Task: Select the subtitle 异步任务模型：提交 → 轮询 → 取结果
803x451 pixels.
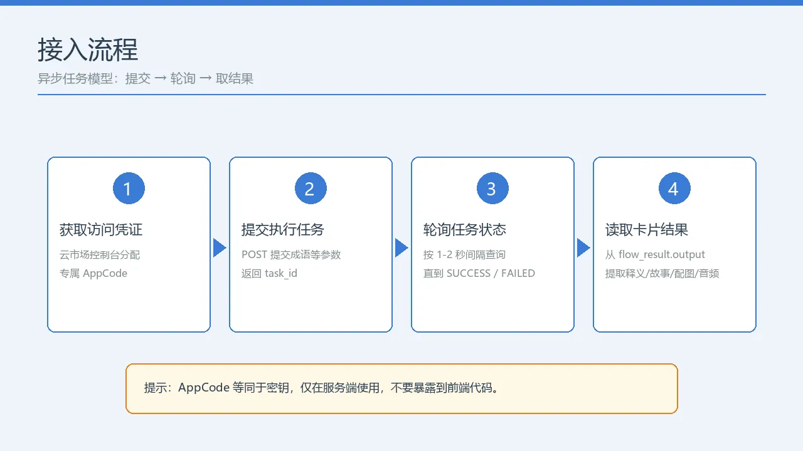Action: [146, 79]
